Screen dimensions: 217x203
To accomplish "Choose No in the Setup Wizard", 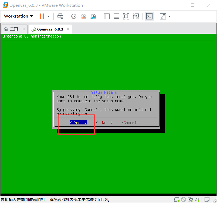I will point(104,123).
